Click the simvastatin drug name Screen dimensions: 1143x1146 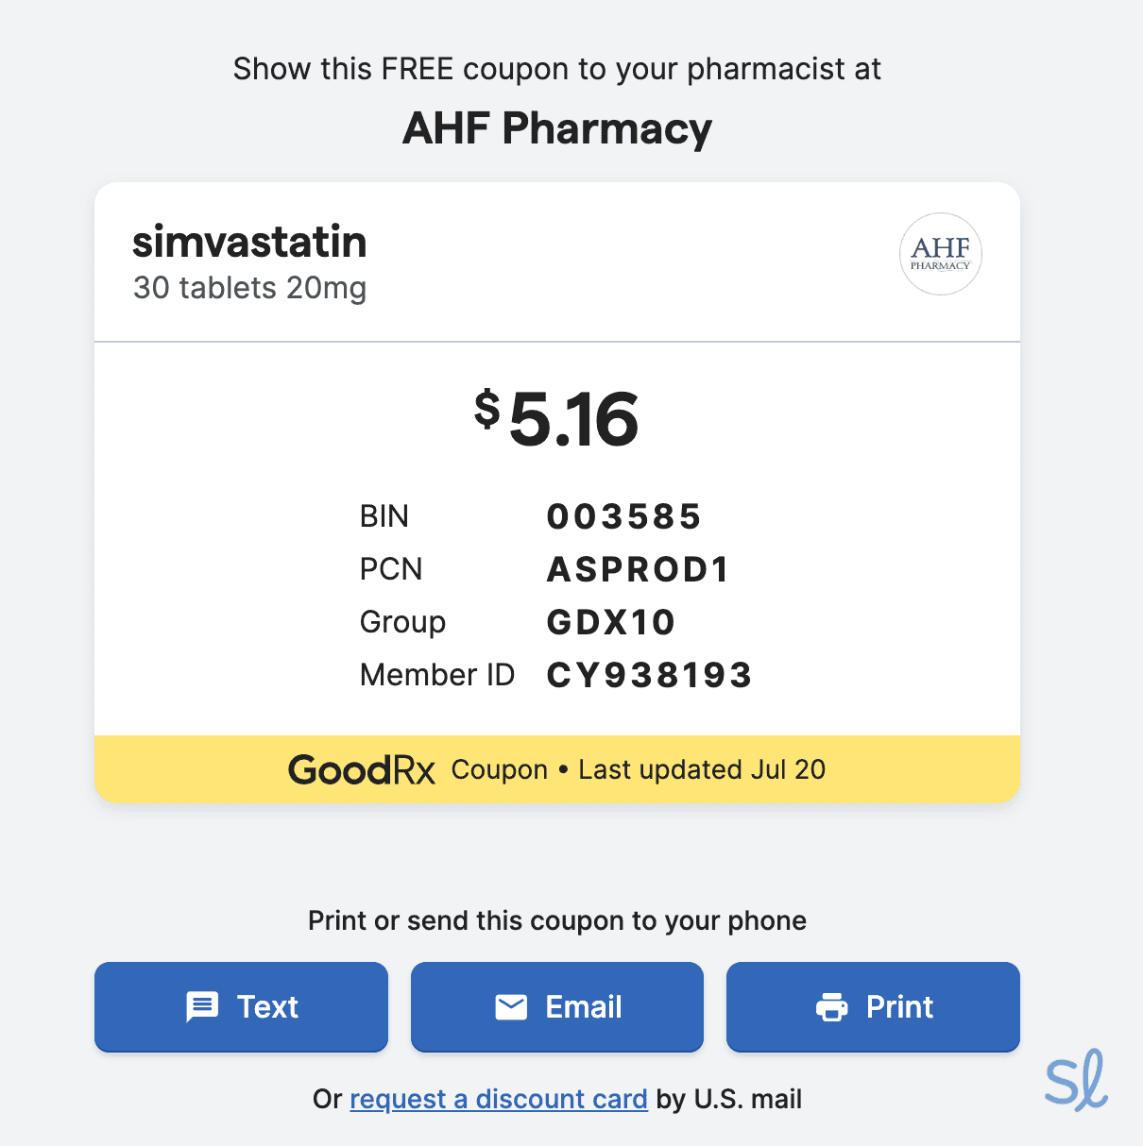[249, 242]
